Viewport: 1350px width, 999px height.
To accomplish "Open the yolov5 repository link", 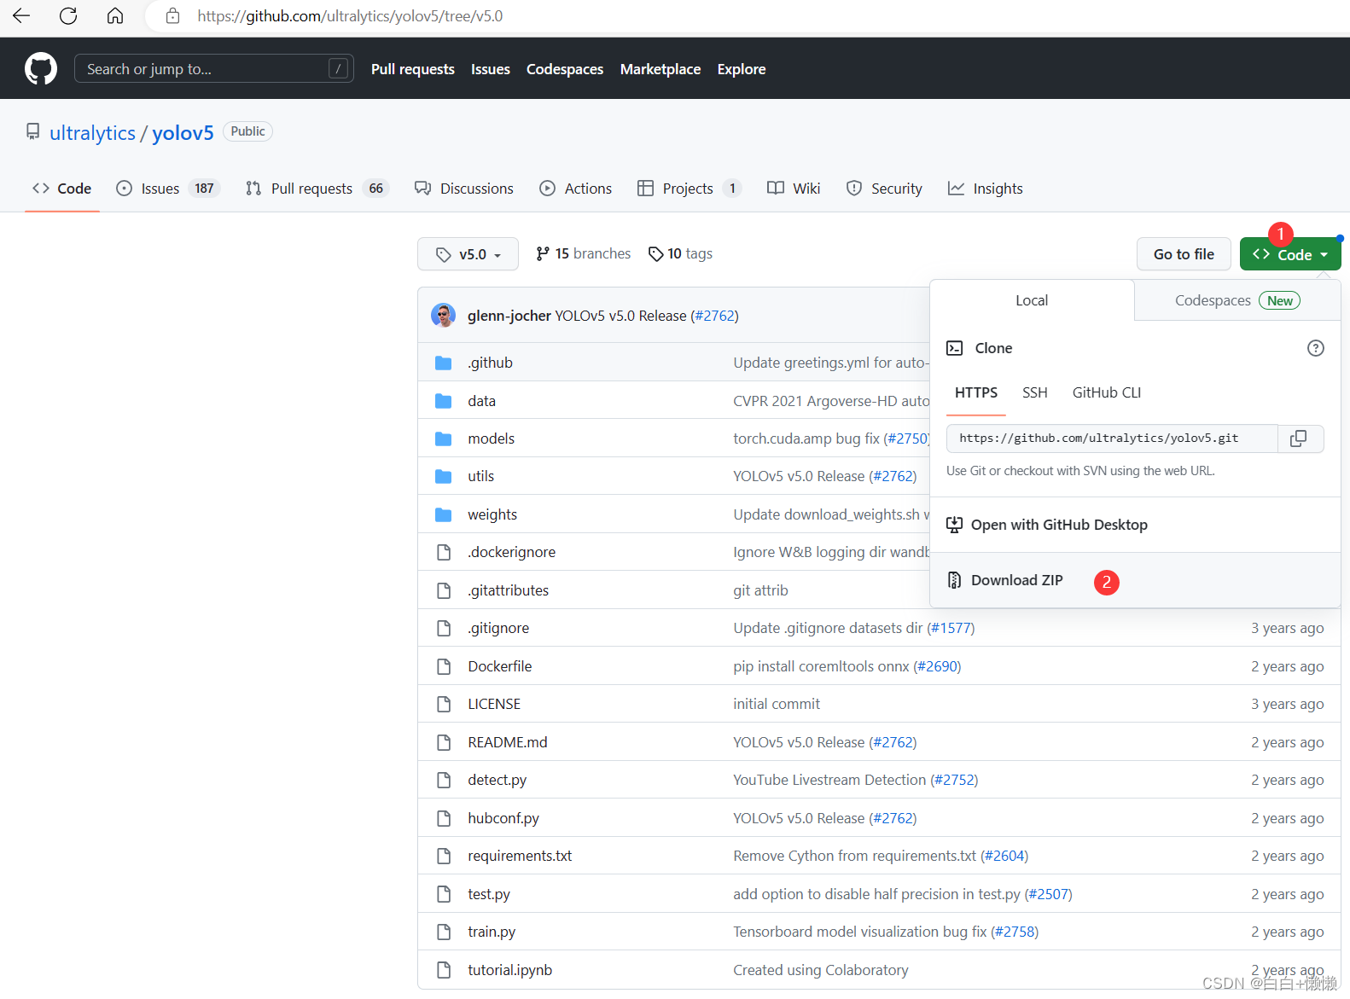I will tap(183, 133).
